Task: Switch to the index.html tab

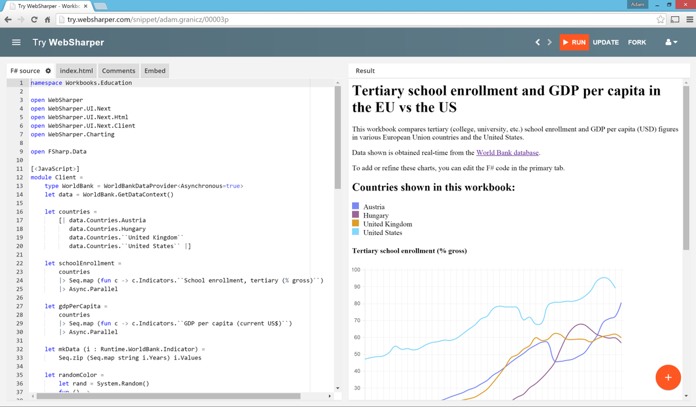Action: 77,71
